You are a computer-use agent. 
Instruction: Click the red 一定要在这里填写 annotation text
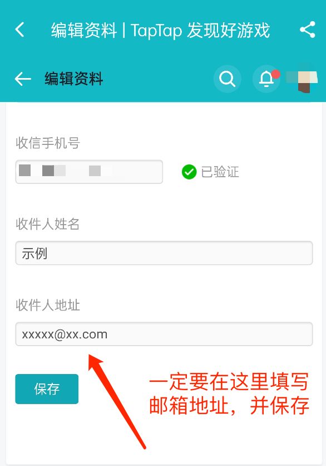pyautogui.click(x=229, y=382)
